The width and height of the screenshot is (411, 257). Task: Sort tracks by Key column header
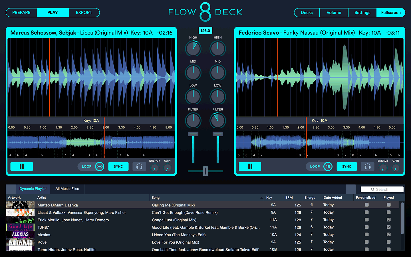tap(269, 198)
